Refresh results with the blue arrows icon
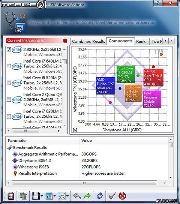This screenshot has height=204, width=180. click(x=100, y=196)
